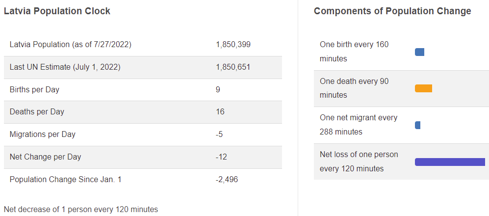Click One net migrant every 288 minutes text
This screenshot has width=489, height=216.
click(359, 125)
